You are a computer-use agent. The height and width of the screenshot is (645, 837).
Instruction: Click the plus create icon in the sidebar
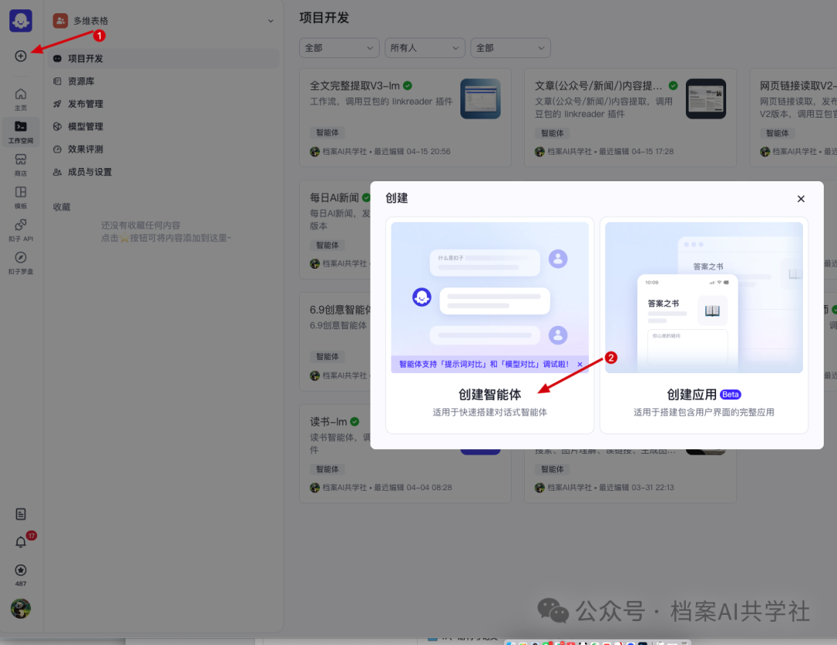coord(21,56)
